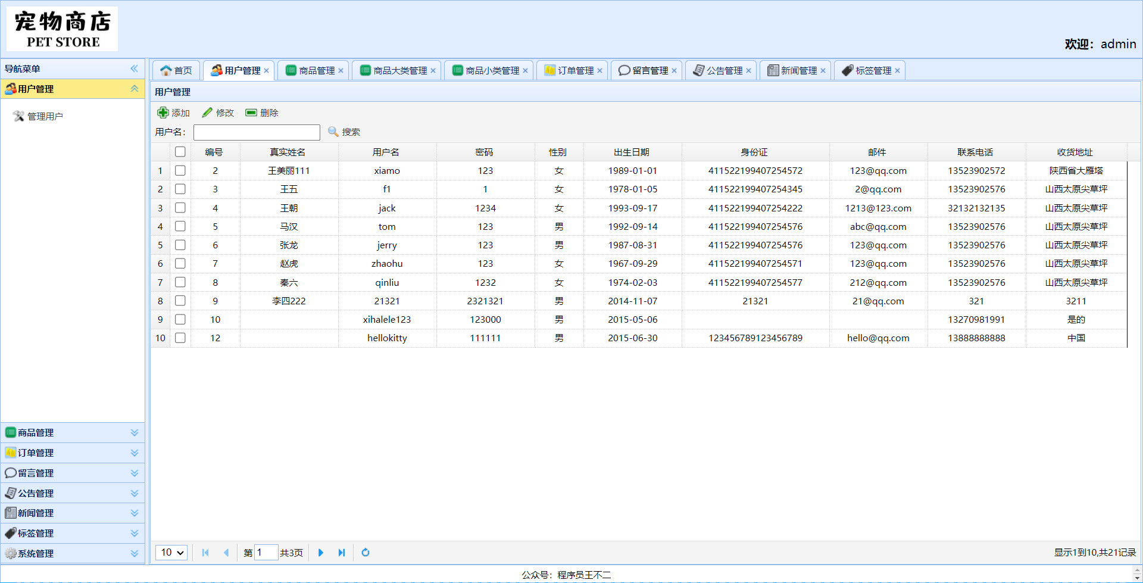Close the 留言管理 tab
The image size is (1143, 583).
click(674, 71)
